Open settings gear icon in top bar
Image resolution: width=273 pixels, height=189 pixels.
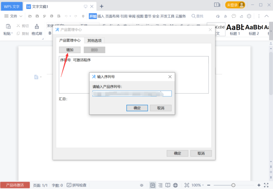click(x=249, y=16)
